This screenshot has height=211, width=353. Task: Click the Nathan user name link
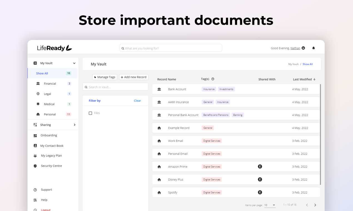295,48
